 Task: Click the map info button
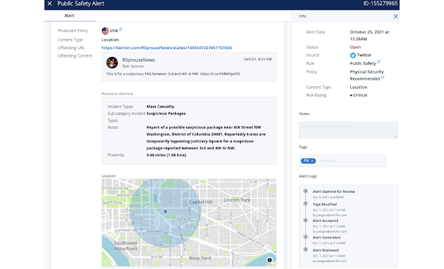[x=270, y=260]
